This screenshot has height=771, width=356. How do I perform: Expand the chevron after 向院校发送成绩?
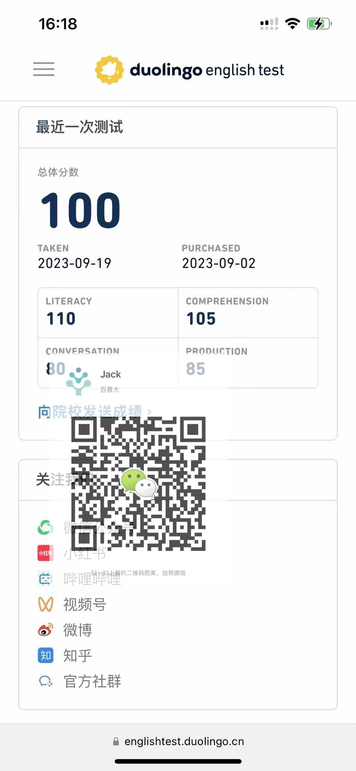coord(149,412)
